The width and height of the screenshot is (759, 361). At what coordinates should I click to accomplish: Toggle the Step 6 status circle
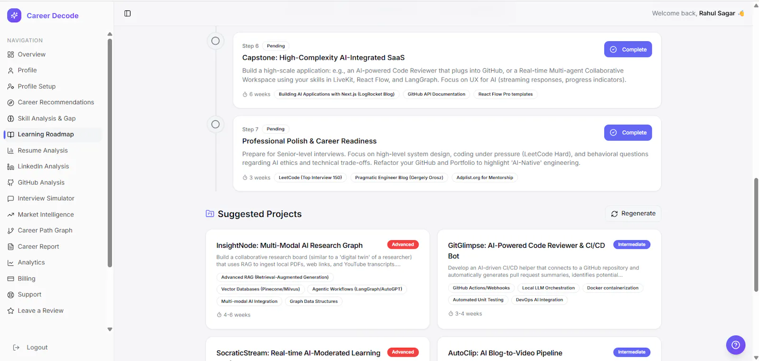(215, 41)
